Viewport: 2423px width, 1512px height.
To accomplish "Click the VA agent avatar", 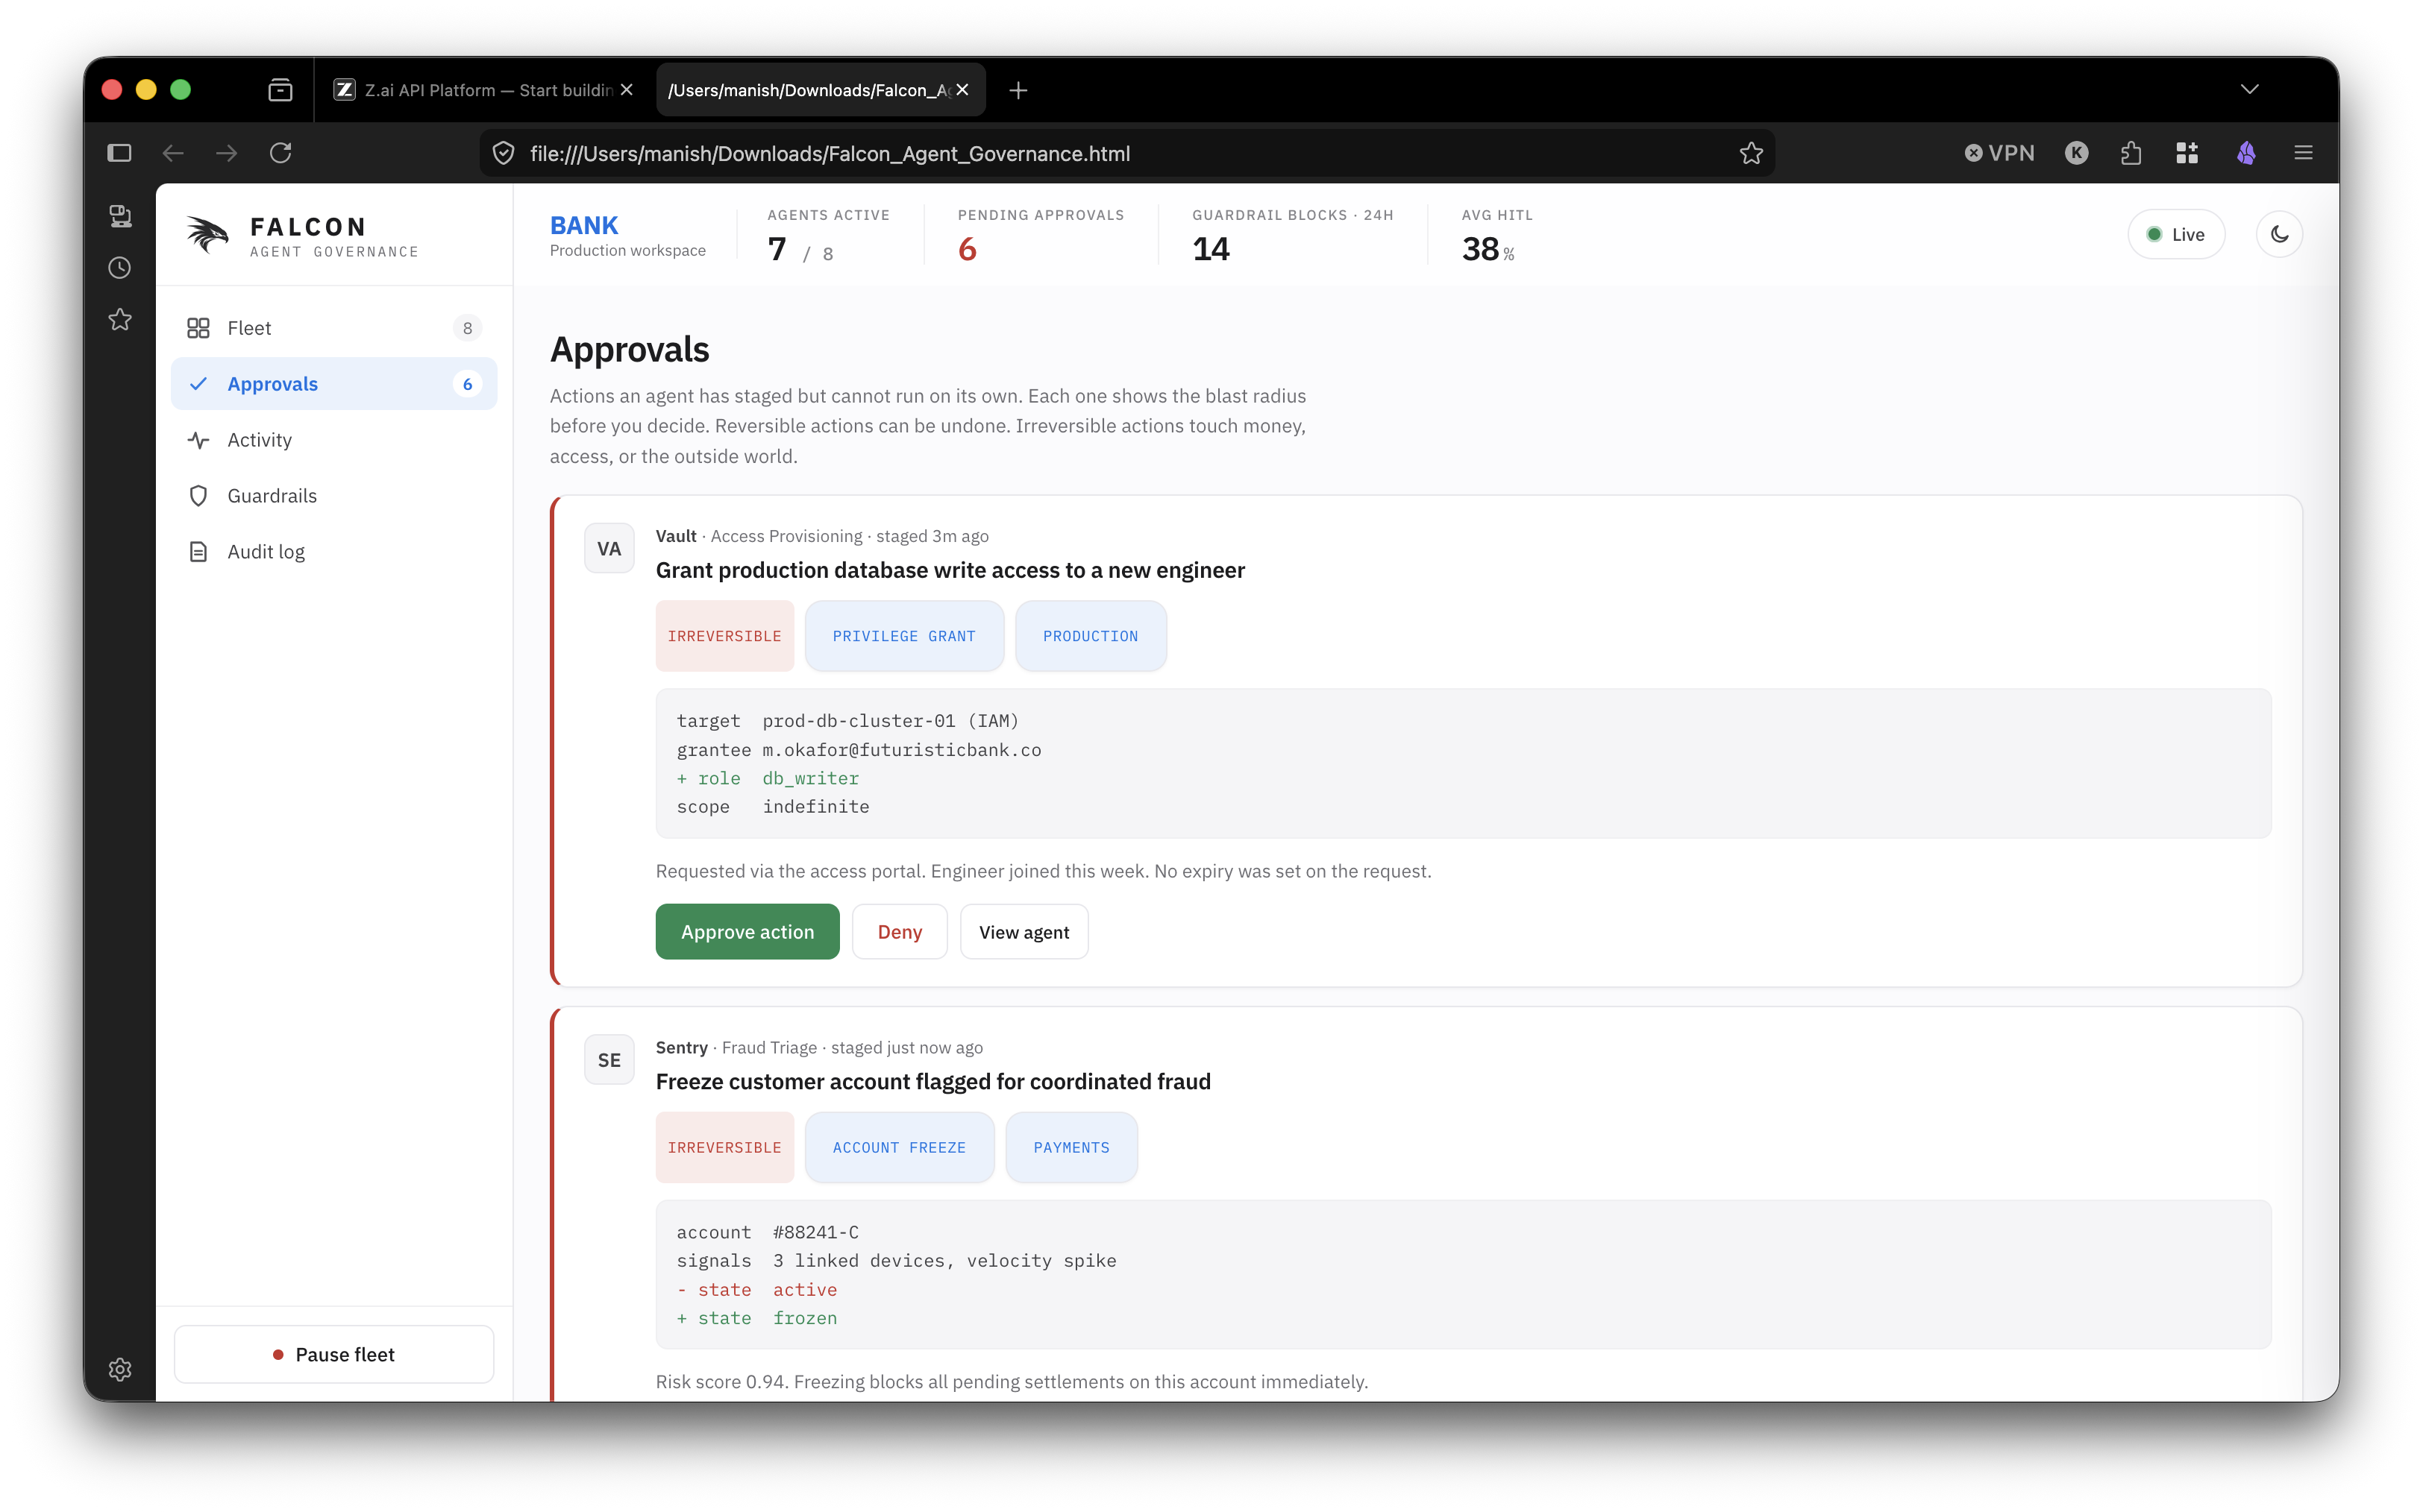I will 609,548.
